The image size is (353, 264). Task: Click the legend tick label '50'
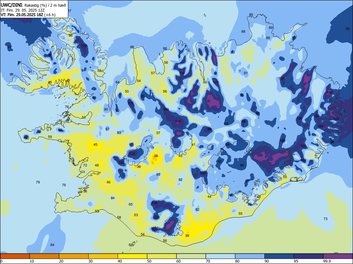coord(149,261)
